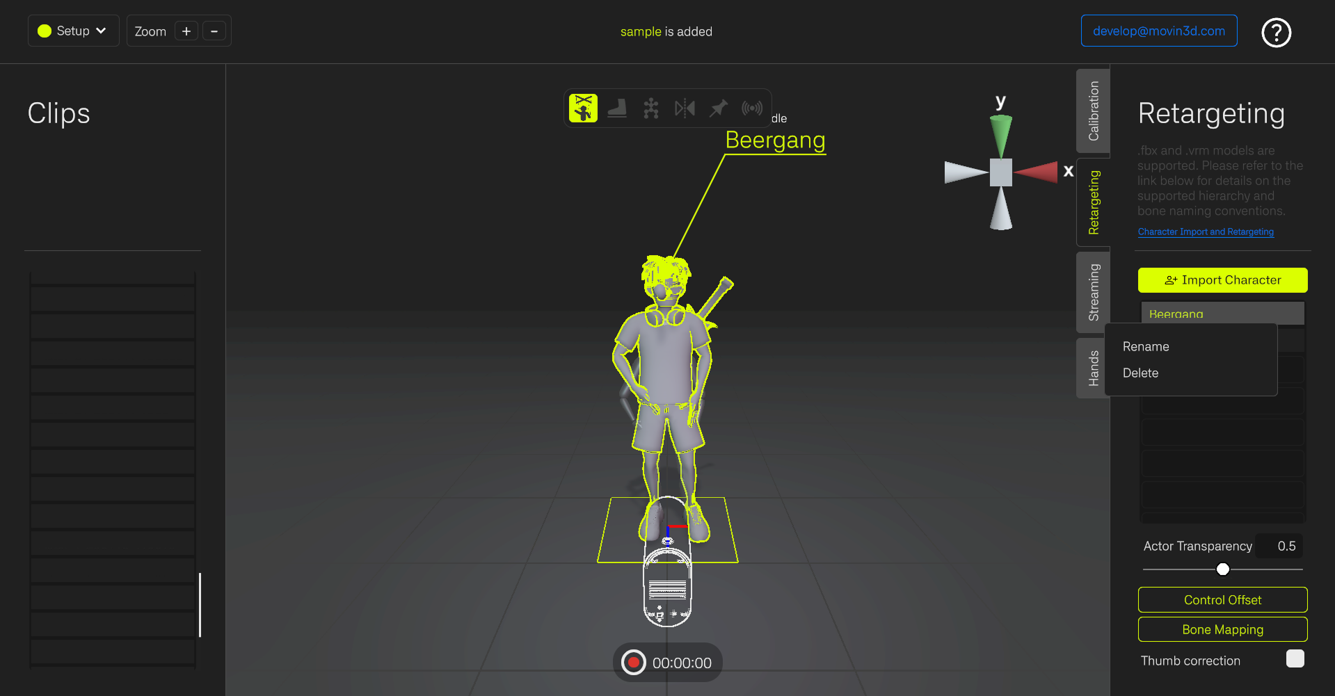Click the pin icon in viewport toolbar
Image resolution: width=1335 pixels, height=696 pixels.
tap(718, 108)
